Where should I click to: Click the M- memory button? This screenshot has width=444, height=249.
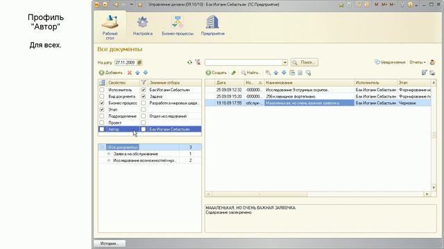pos(392,5)
